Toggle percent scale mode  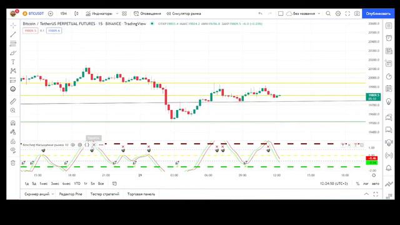click(x=357, y=184)
